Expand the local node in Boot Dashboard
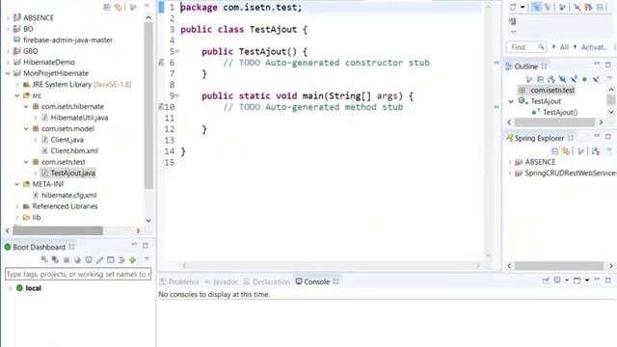 pos(10,288)
